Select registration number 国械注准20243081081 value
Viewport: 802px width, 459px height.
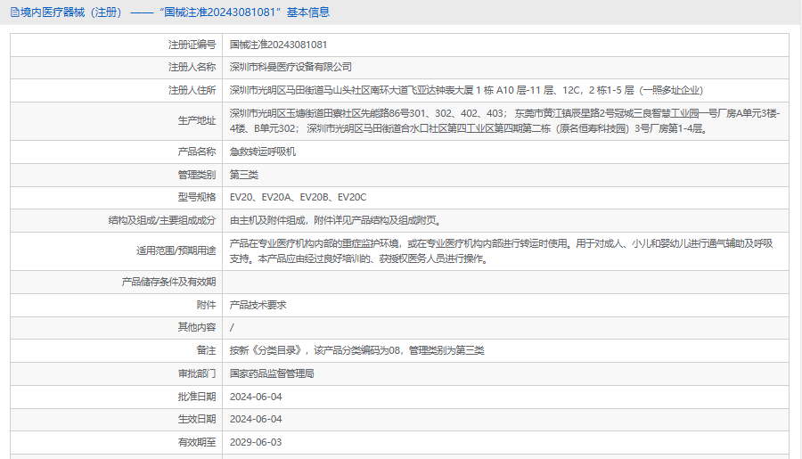coord(278,45)
